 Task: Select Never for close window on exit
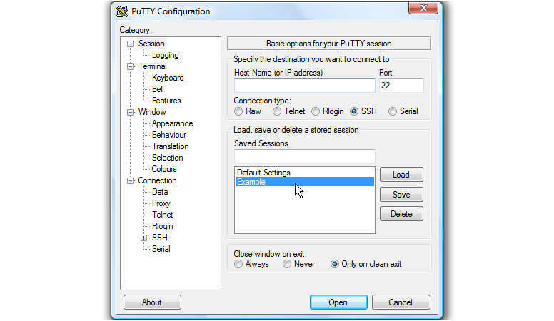tap(287, 264)
